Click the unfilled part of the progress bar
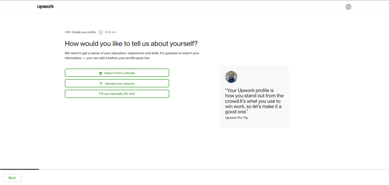Viewport: 389px width, 185px height. [x=214, y=169]
